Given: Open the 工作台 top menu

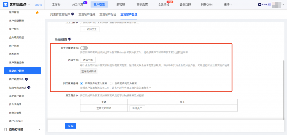Looking at the screenshot, I should click(56, 4).
